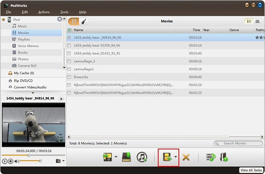This screenshot has width=265, height=174.
Task: Open the Edit menu
Action: tap(25, 12)
